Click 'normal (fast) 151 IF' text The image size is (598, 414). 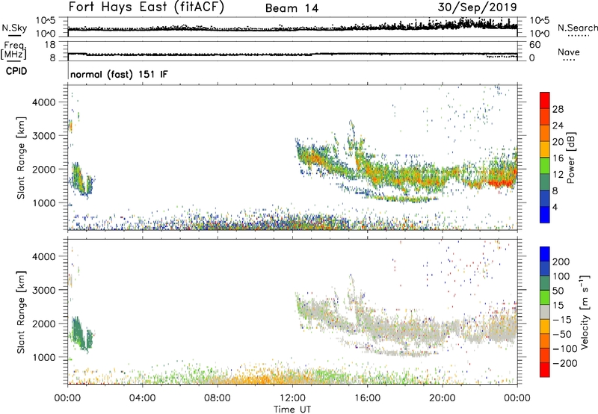tap(119, 75)
